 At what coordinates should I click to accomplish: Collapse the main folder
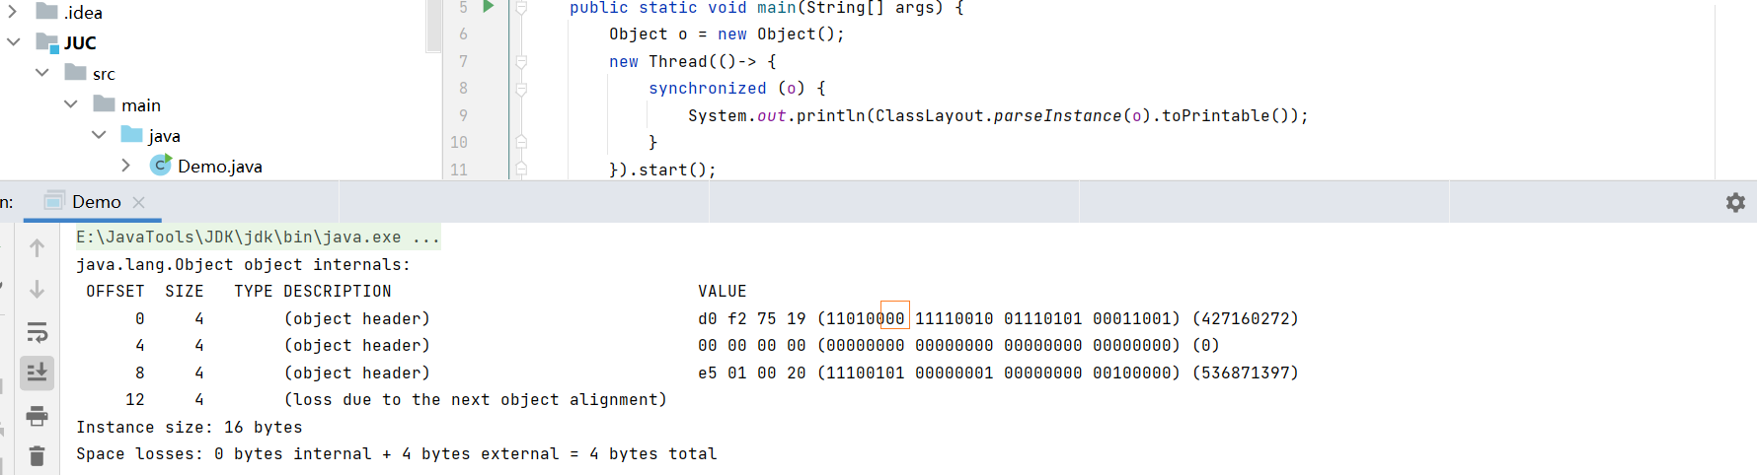coord(70,104)
